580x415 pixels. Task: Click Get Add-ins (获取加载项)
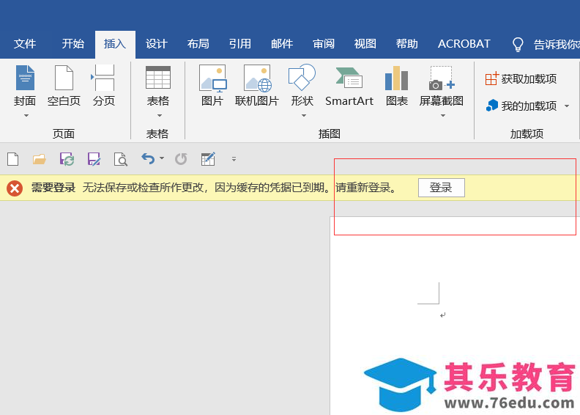click(521, 79)
